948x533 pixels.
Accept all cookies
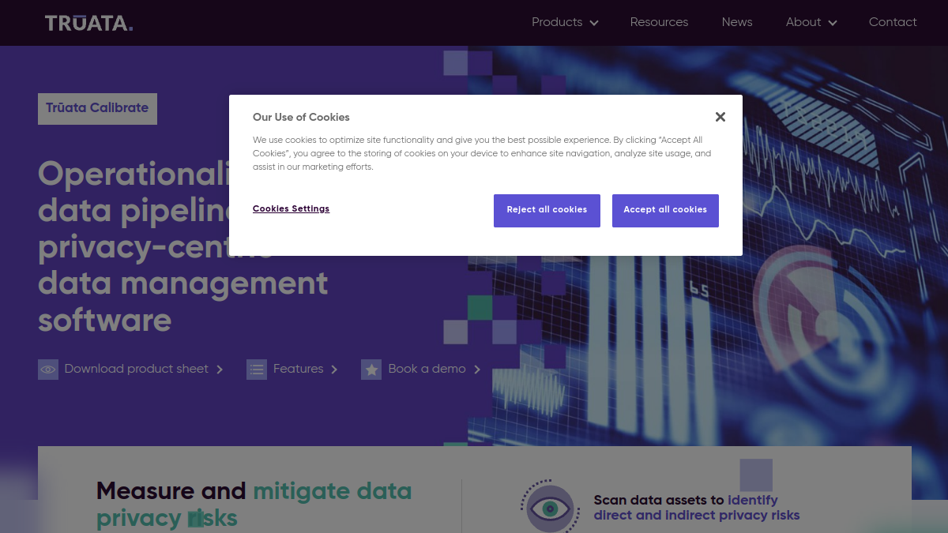tap(665, 211)
